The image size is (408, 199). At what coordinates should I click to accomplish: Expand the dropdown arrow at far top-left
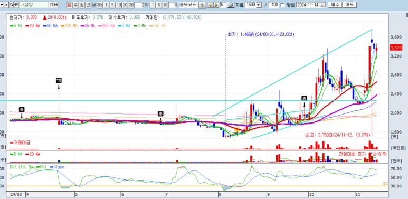(2, 5)
